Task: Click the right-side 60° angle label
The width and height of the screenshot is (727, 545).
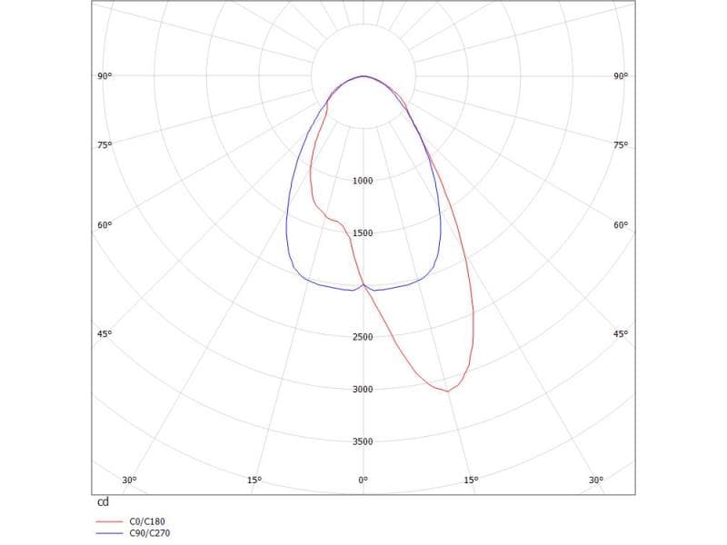Action: pyautogui.click(x=621, y=225)
